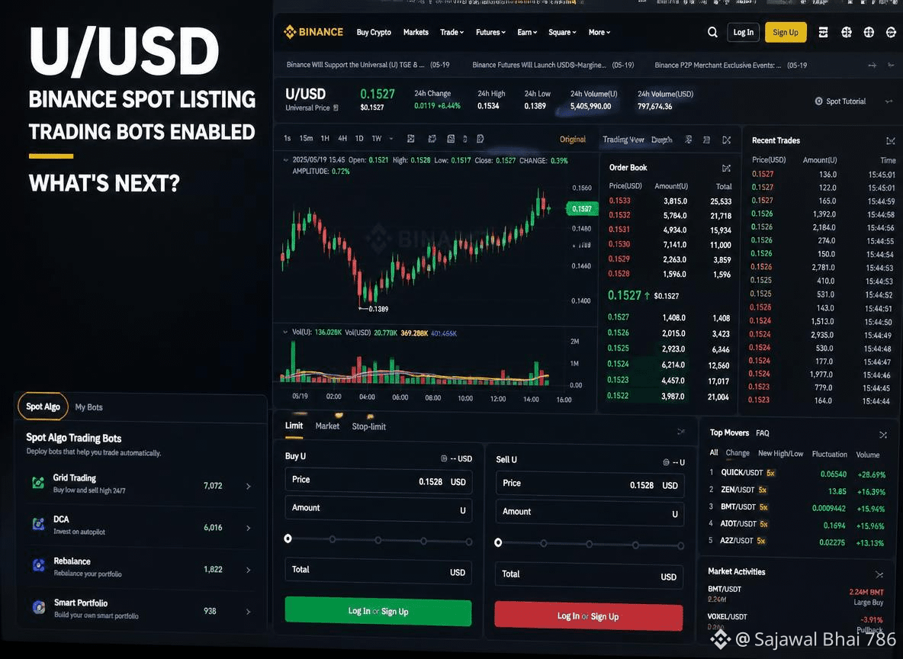
Task: Select the 15m chart interval
Action: (306, 138)
